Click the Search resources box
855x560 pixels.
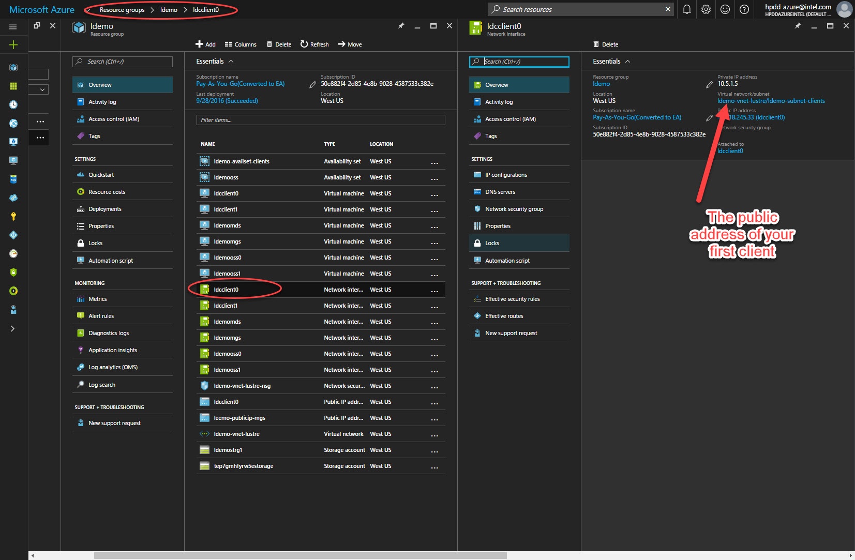click(x=580, y=9)
